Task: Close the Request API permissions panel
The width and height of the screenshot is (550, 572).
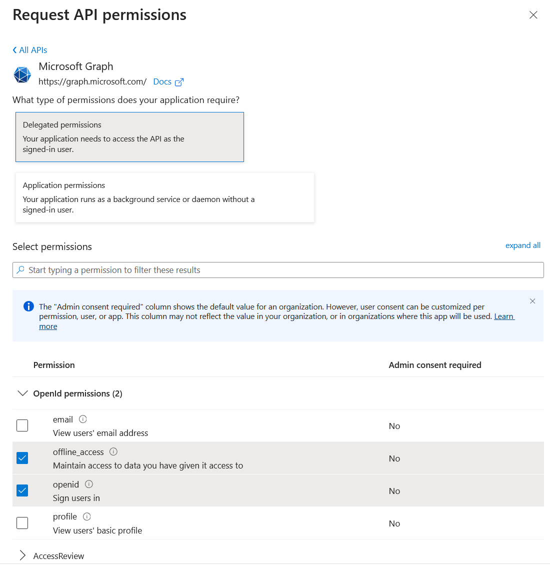Action: [x=533, y=15]
